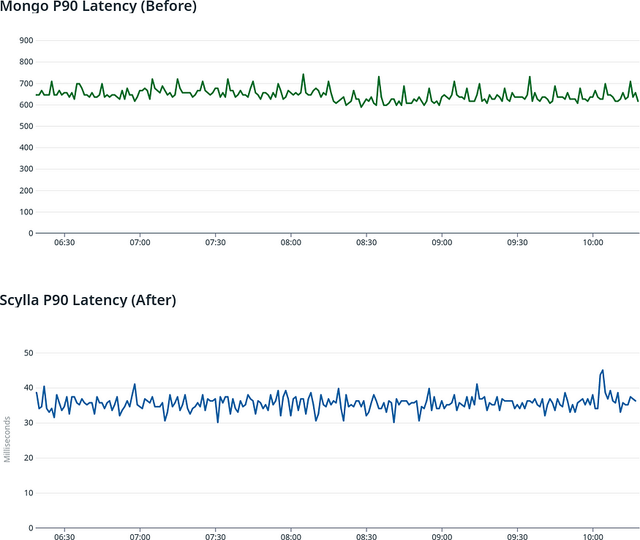The width and height of the screenshot is (640, 540).
Task: Click the 50 y-axis label in Scylla chart
Action: [29, 353]
